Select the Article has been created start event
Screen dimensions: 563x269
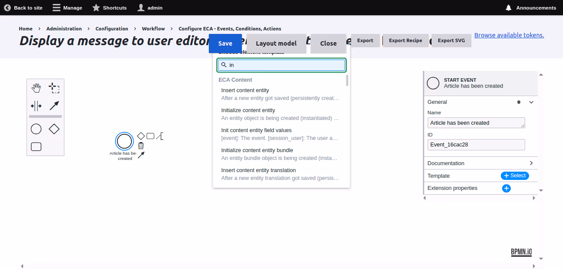(x=124, y=141)
